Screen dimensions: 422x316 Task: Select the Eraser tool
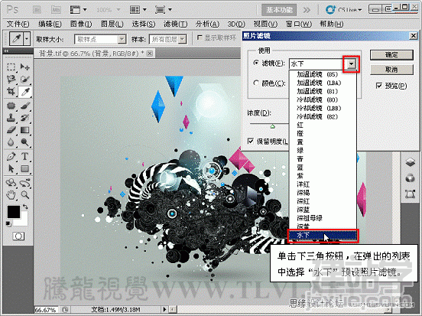point(11,130)
